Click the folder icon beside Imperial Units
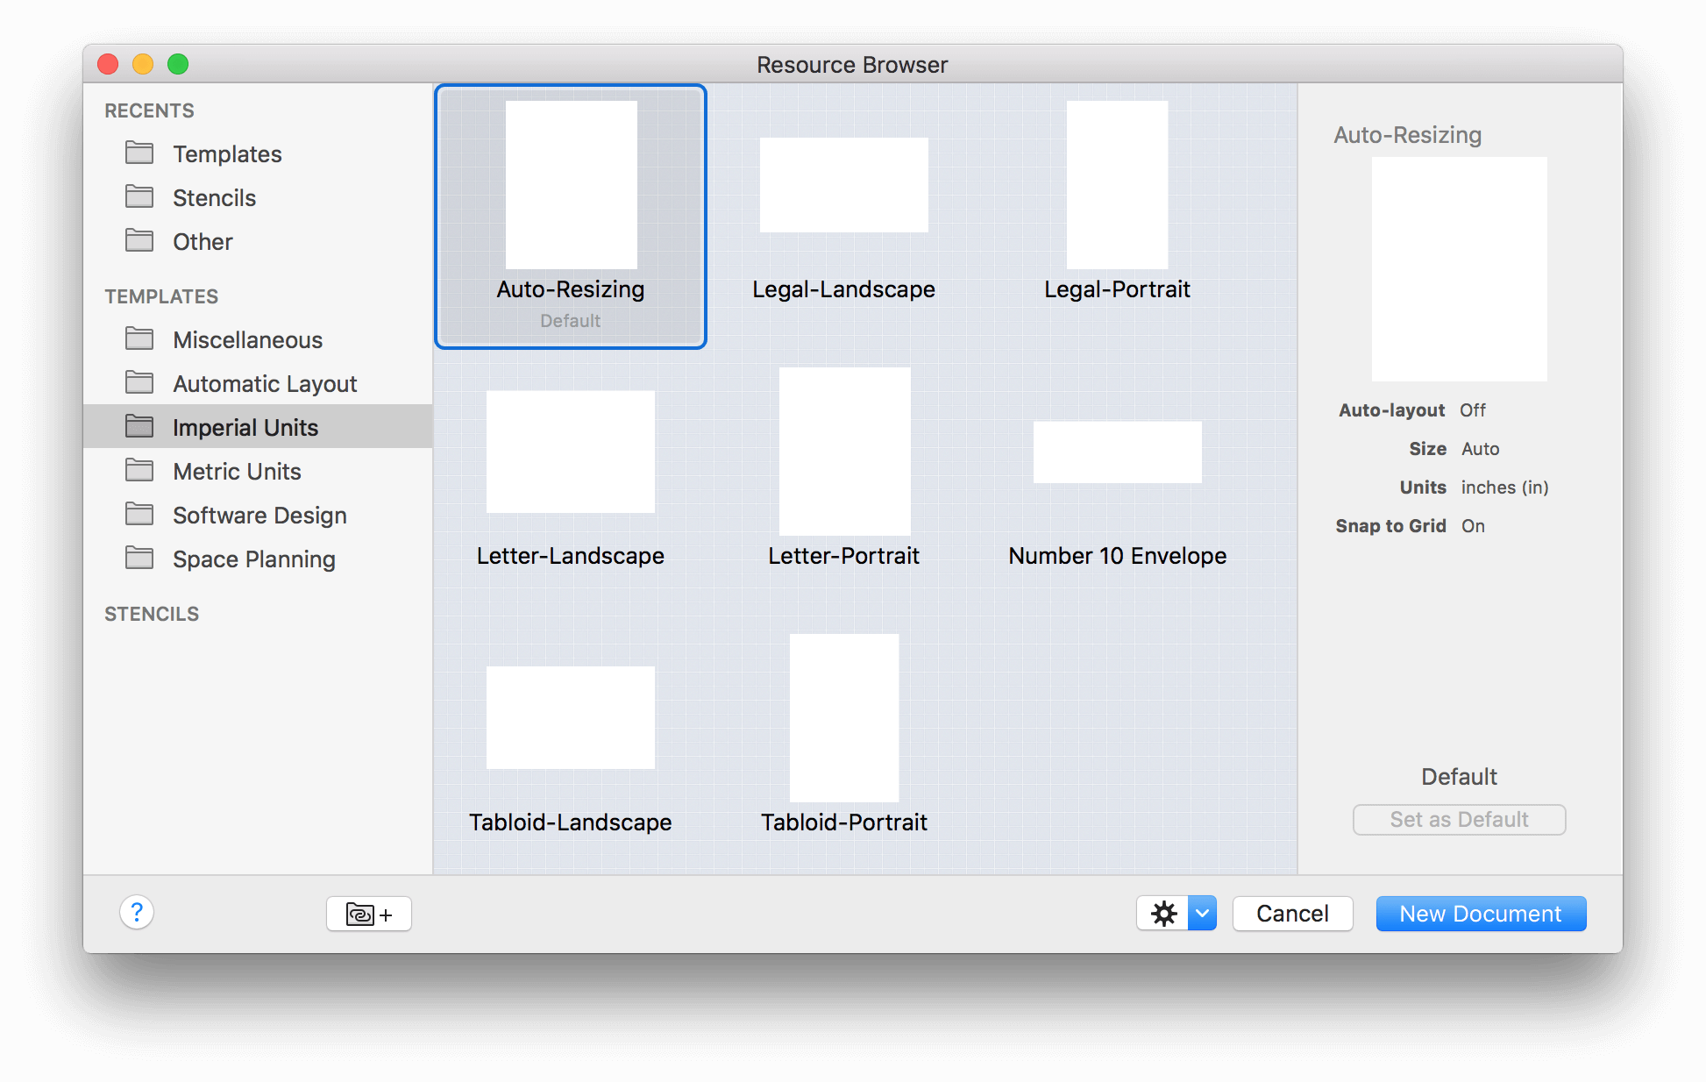 click(139, 426)
